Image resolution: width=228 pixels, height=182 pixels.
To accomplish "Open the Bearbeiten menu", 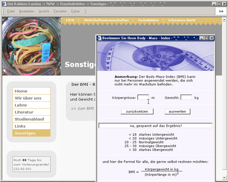I will coord(27,11).
